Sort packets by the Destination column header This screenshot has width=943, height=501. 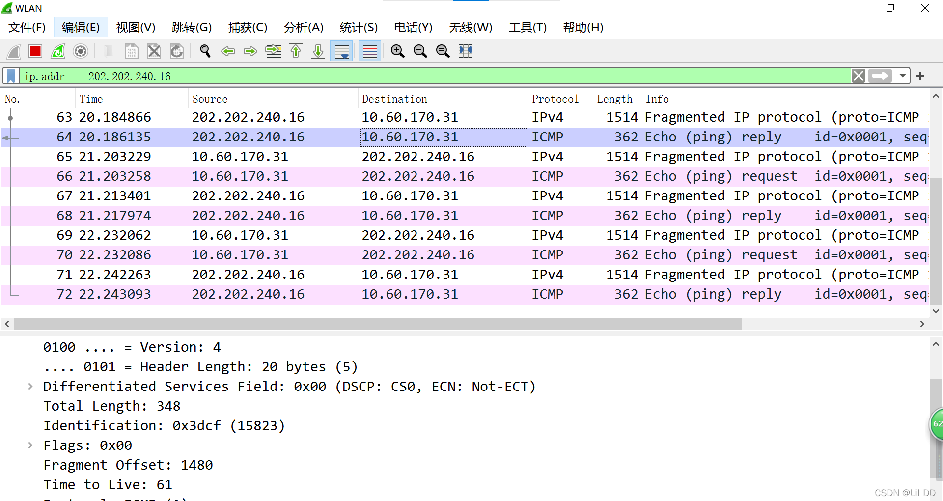tap(443, 99)
